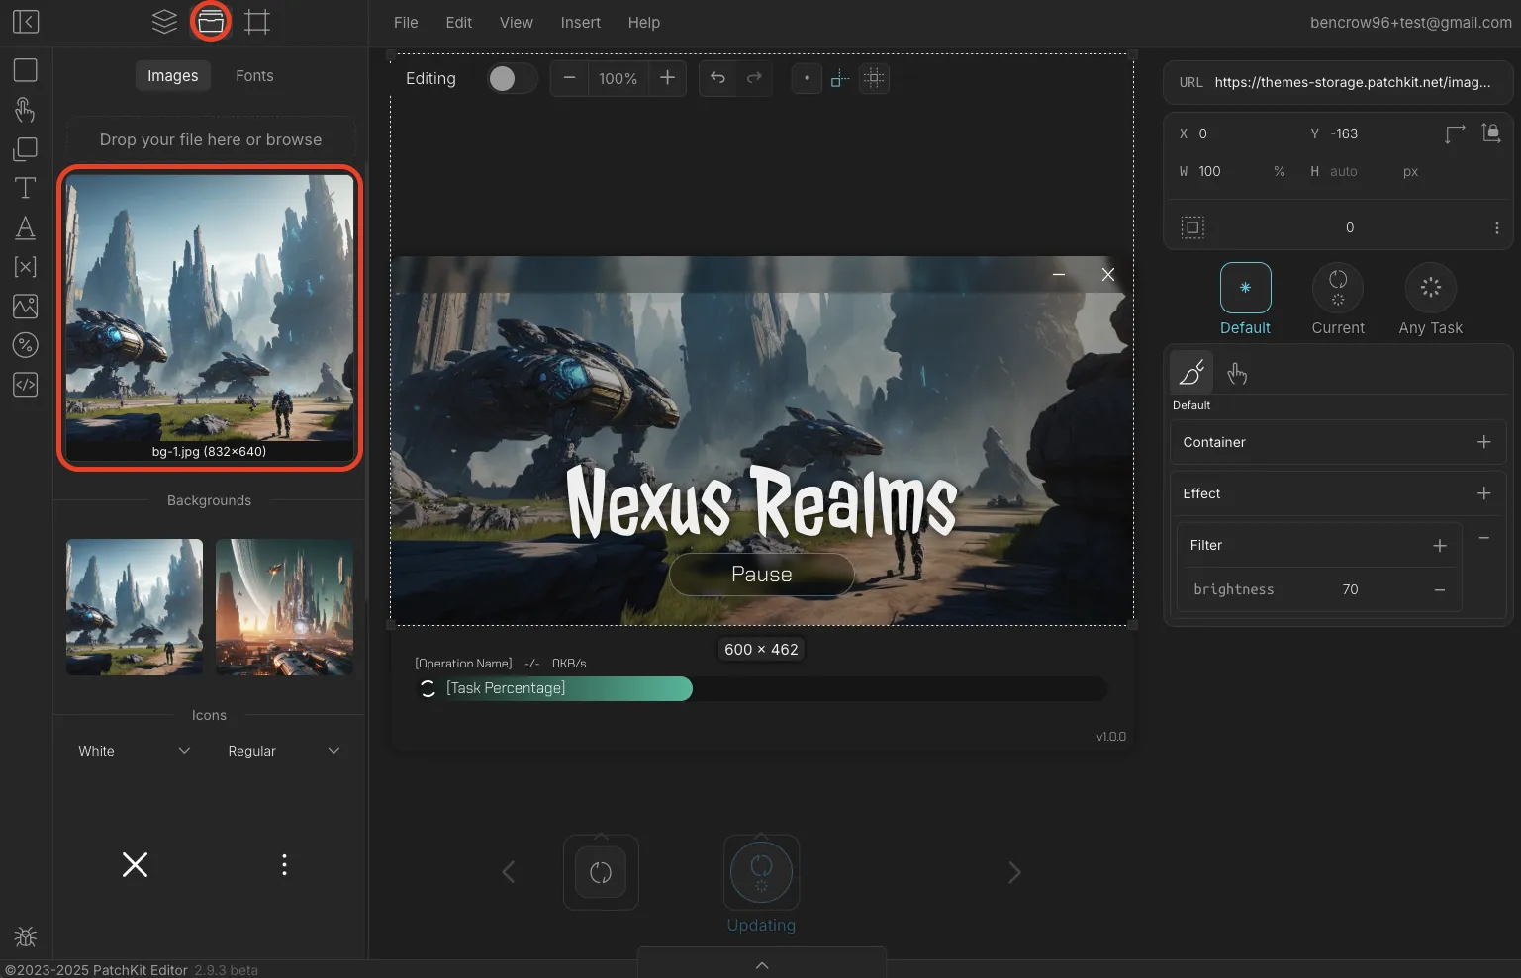Open the debug bug icon

pyautogui.click(x=26, y=935)
